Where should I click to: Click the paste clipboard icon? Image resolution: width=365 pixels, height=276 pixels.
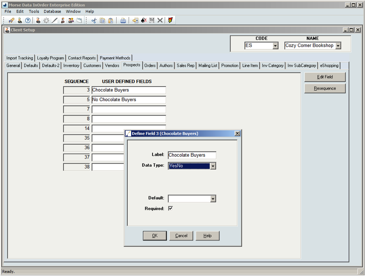pos(111,21)
